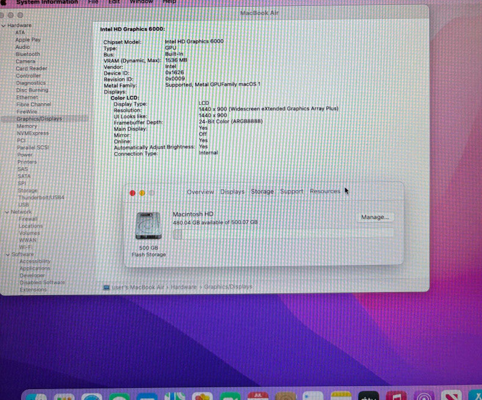The image size is (482, 400).
Task: Select SAS in the sidebar
Action: pyautogui.click(x=23, y=169)
